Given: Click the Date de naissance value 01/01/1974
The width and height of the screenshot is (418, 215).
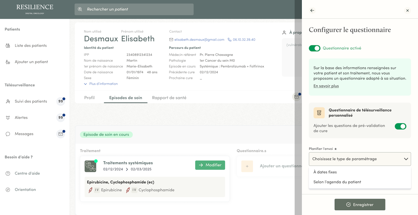Looking at the screenshot, I should click(x=136, y=72).
